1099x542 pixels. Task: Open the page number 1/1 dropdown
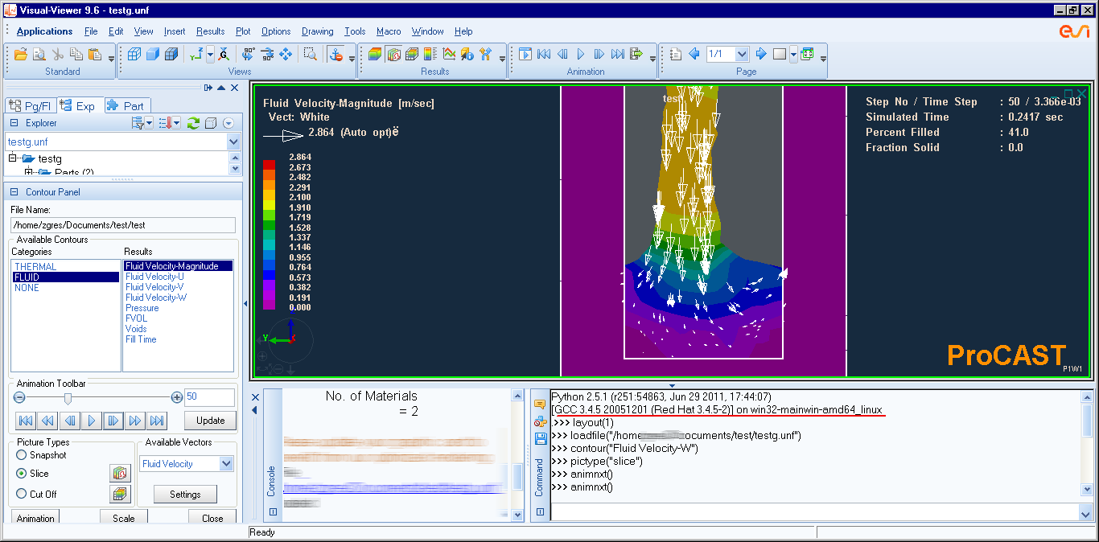point(742,55)
